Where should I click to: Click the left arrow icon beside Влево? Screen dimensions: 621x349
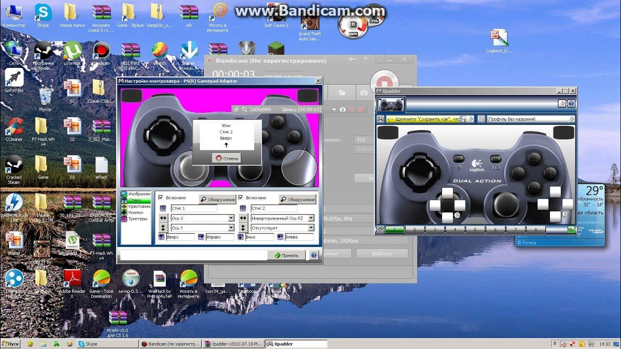280,237
